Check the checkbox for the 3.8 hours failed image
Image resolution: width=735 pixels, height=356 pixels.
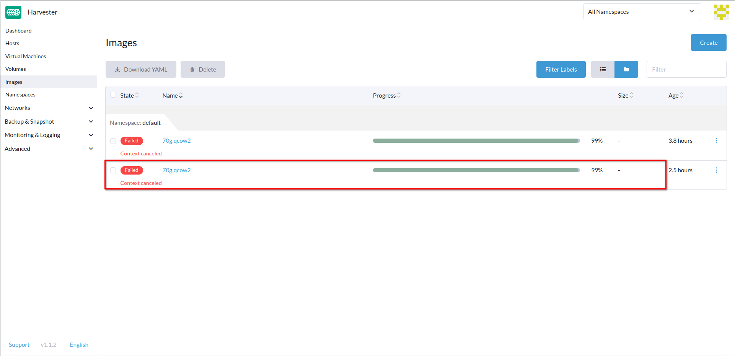(113, 141)
